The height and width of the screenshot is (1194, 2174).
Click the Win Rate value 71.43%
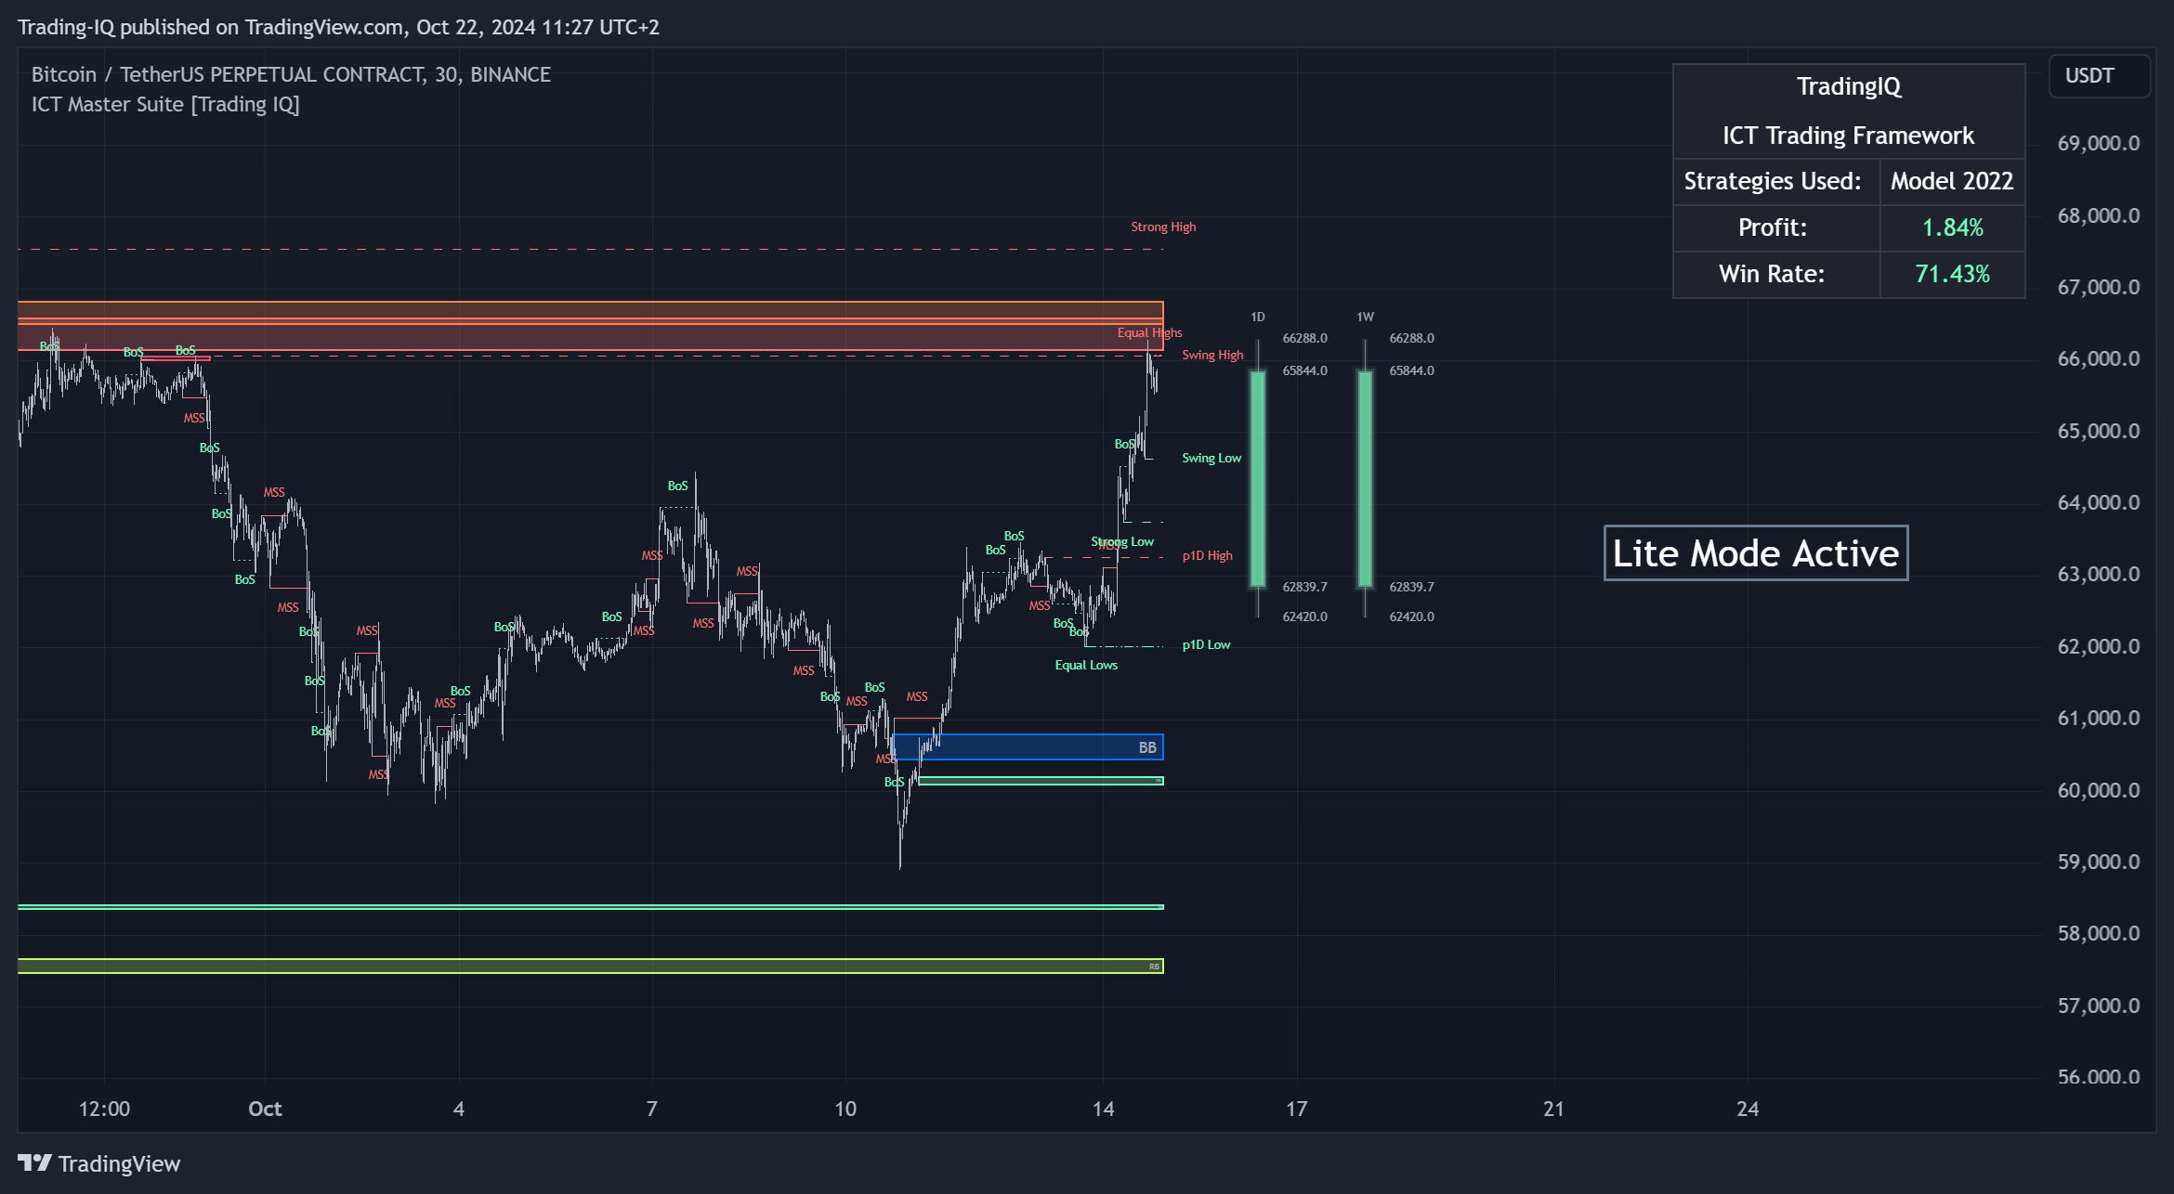point(1952,274)
